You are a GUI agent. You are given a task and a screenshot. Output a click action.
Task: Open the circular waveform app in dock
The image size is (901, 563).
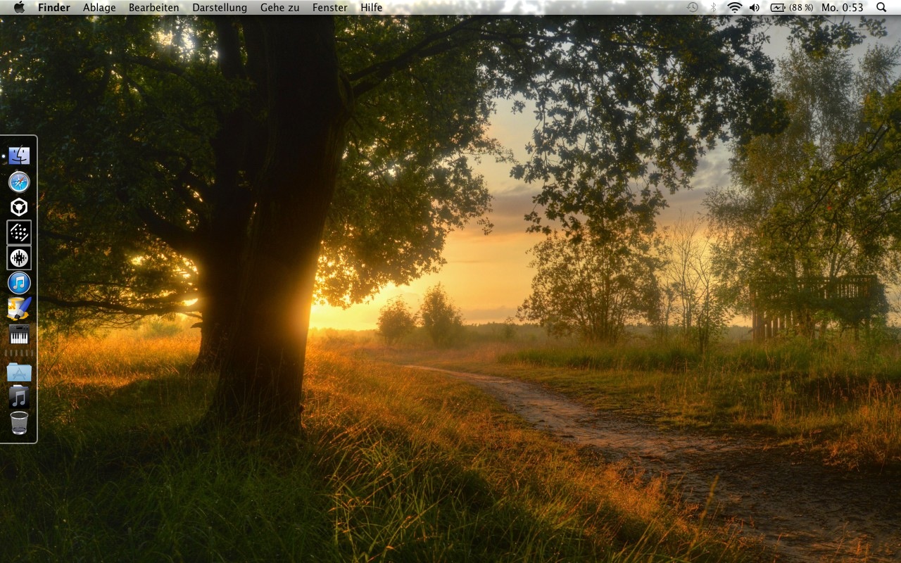click(19, 258)
